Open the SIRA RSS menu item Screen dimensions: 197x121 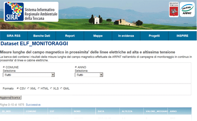coord(13,36)
